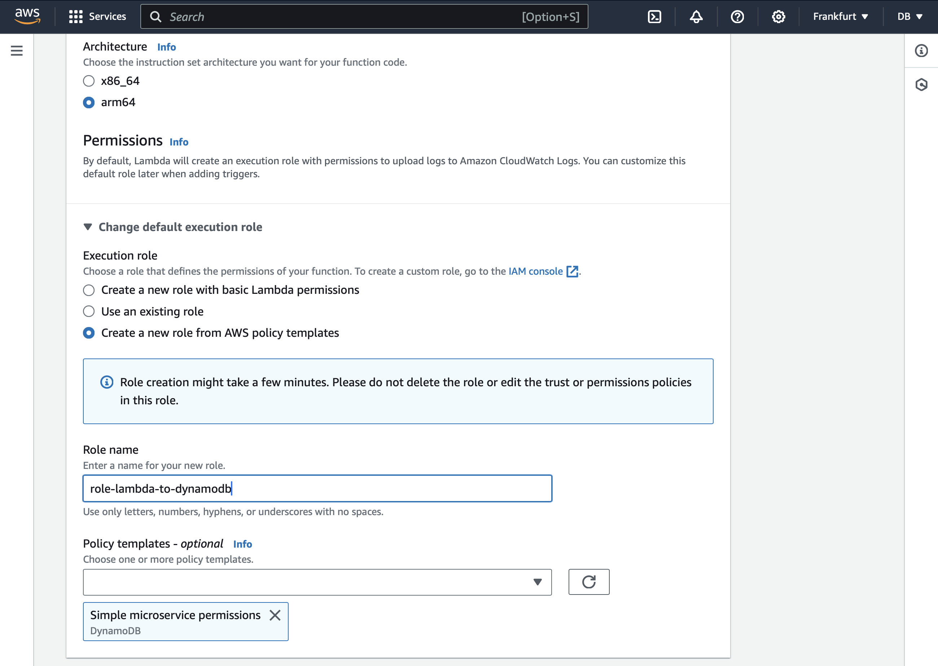The image size is (938, 666).
Task: Click the role name input field
Action: point(317,489)
